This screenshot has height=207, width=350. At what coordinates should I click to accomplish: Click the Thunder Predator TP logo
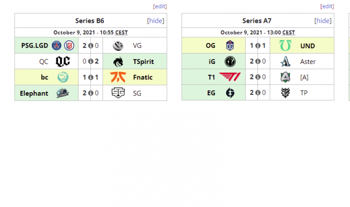pyautogui.click(x=286, y=93)
